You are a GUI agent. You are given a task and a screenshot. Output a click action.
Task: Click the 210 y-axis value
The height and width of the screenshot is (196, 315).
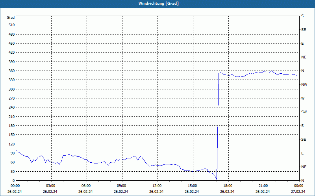[x=12, y=116]
